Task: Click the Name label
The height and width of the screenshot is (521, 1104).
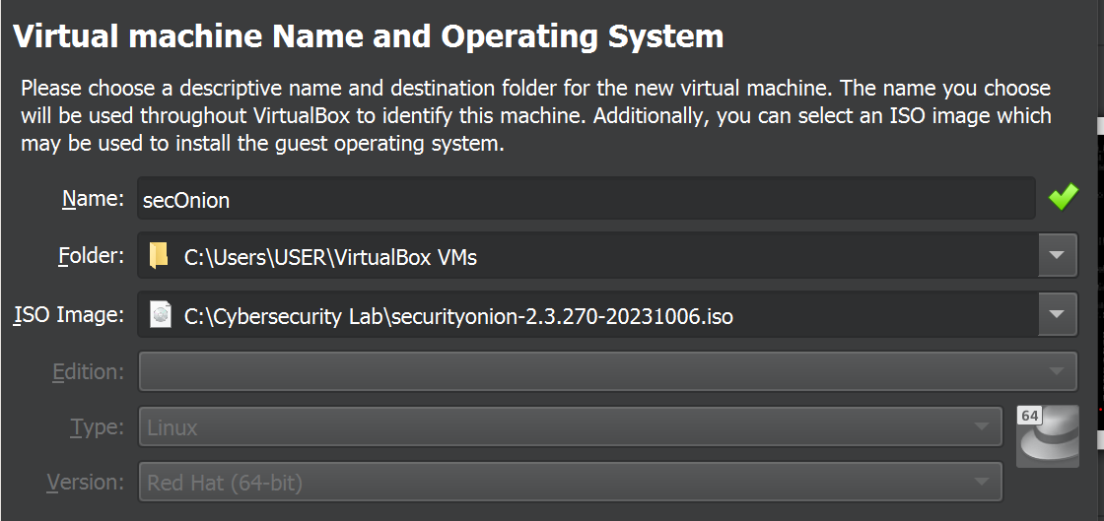Action: 92,200
